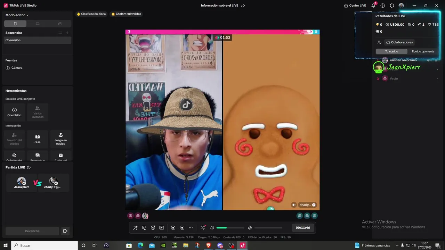Open the help question mark icon
Viewport: 445px width, 250px height.
coord(383,6)
